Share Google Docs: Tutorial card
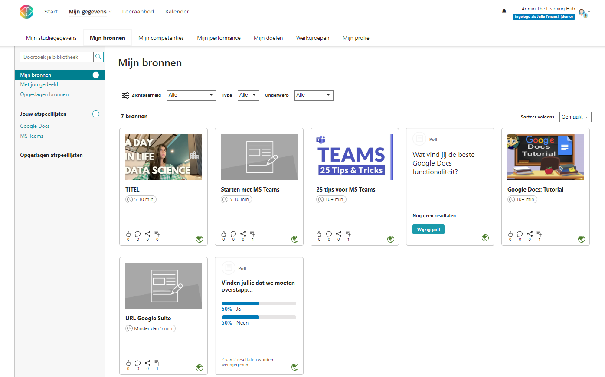 [530, 234]
